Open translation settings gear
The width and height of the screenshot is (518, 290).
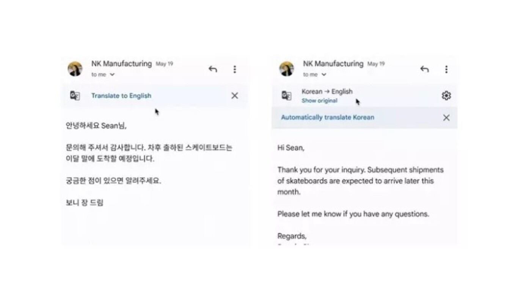[x=446, y=96]
